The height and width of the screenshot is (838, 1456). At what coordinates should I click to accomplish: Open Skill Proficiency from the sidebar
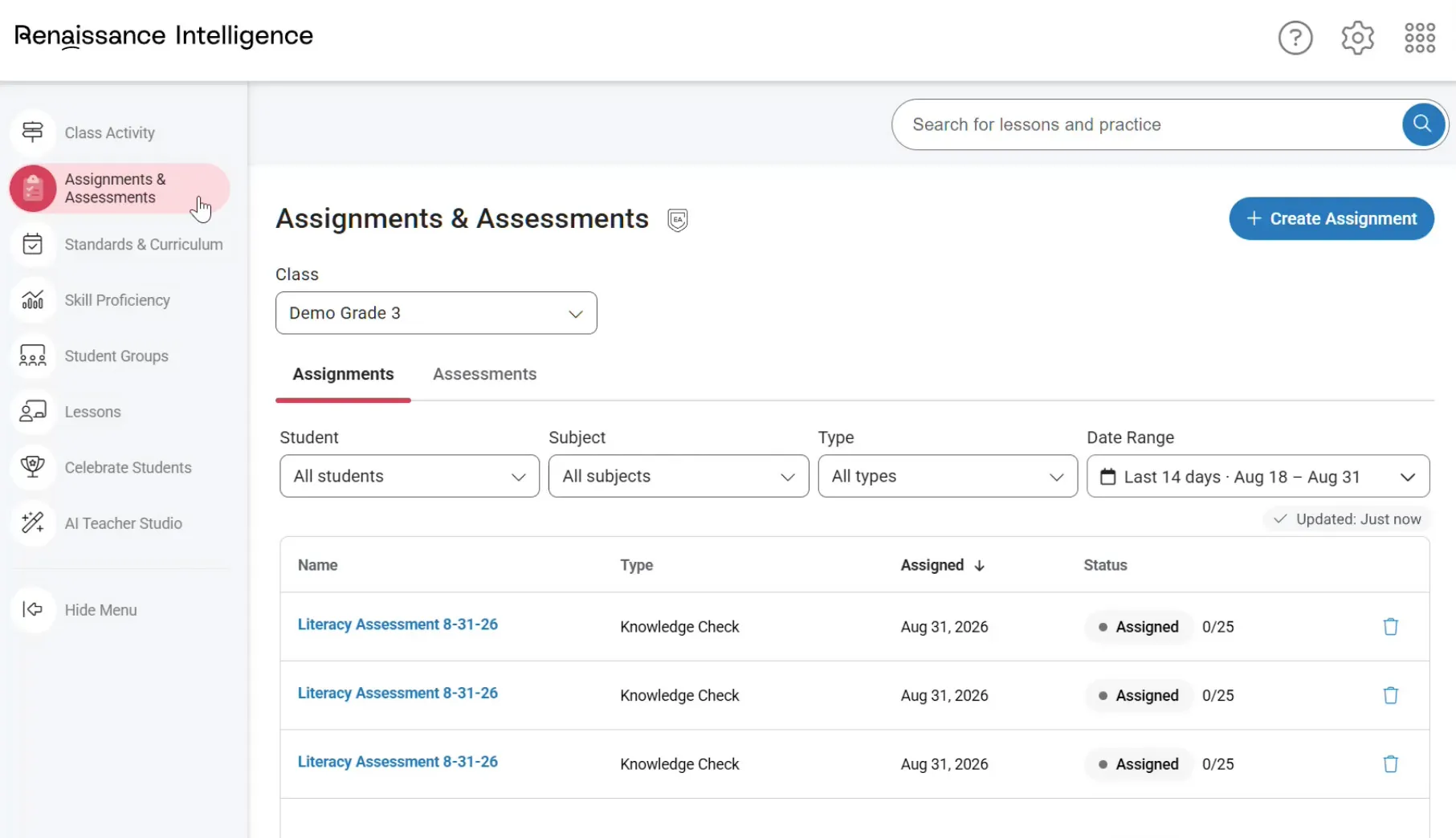[117, 300]
